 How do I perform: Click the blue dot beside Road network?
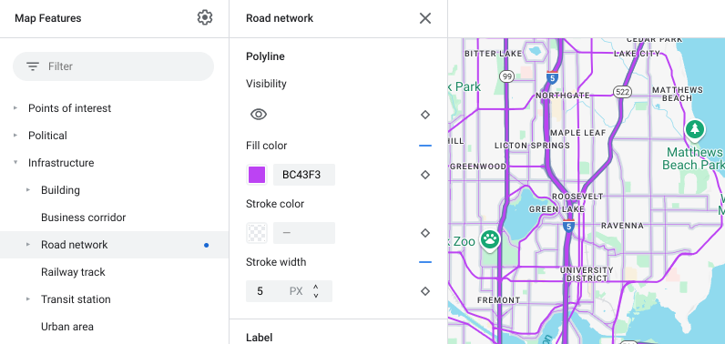(206, 245)
